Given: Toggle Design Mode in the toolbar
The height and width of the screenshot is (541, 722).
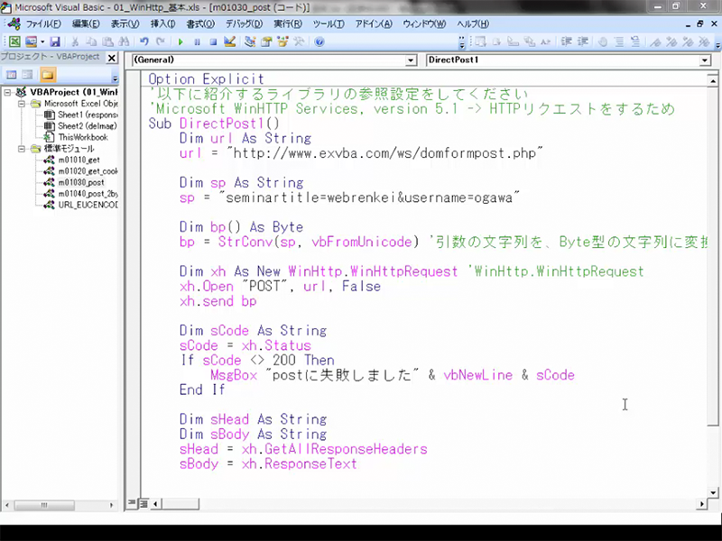Looking at the screenshot, I should pos(229,41).
